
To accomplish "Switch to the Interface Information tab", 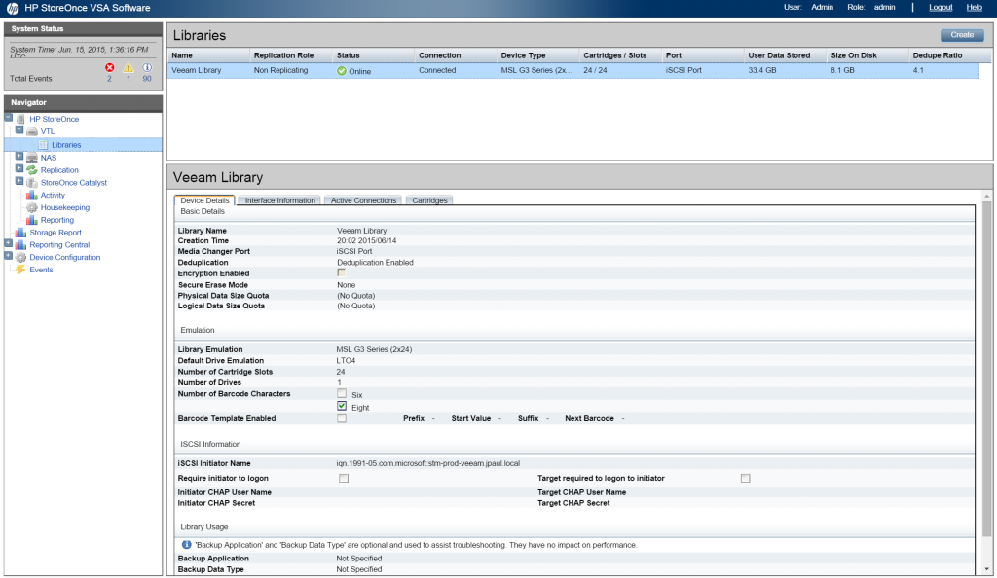I will [279, 200].
